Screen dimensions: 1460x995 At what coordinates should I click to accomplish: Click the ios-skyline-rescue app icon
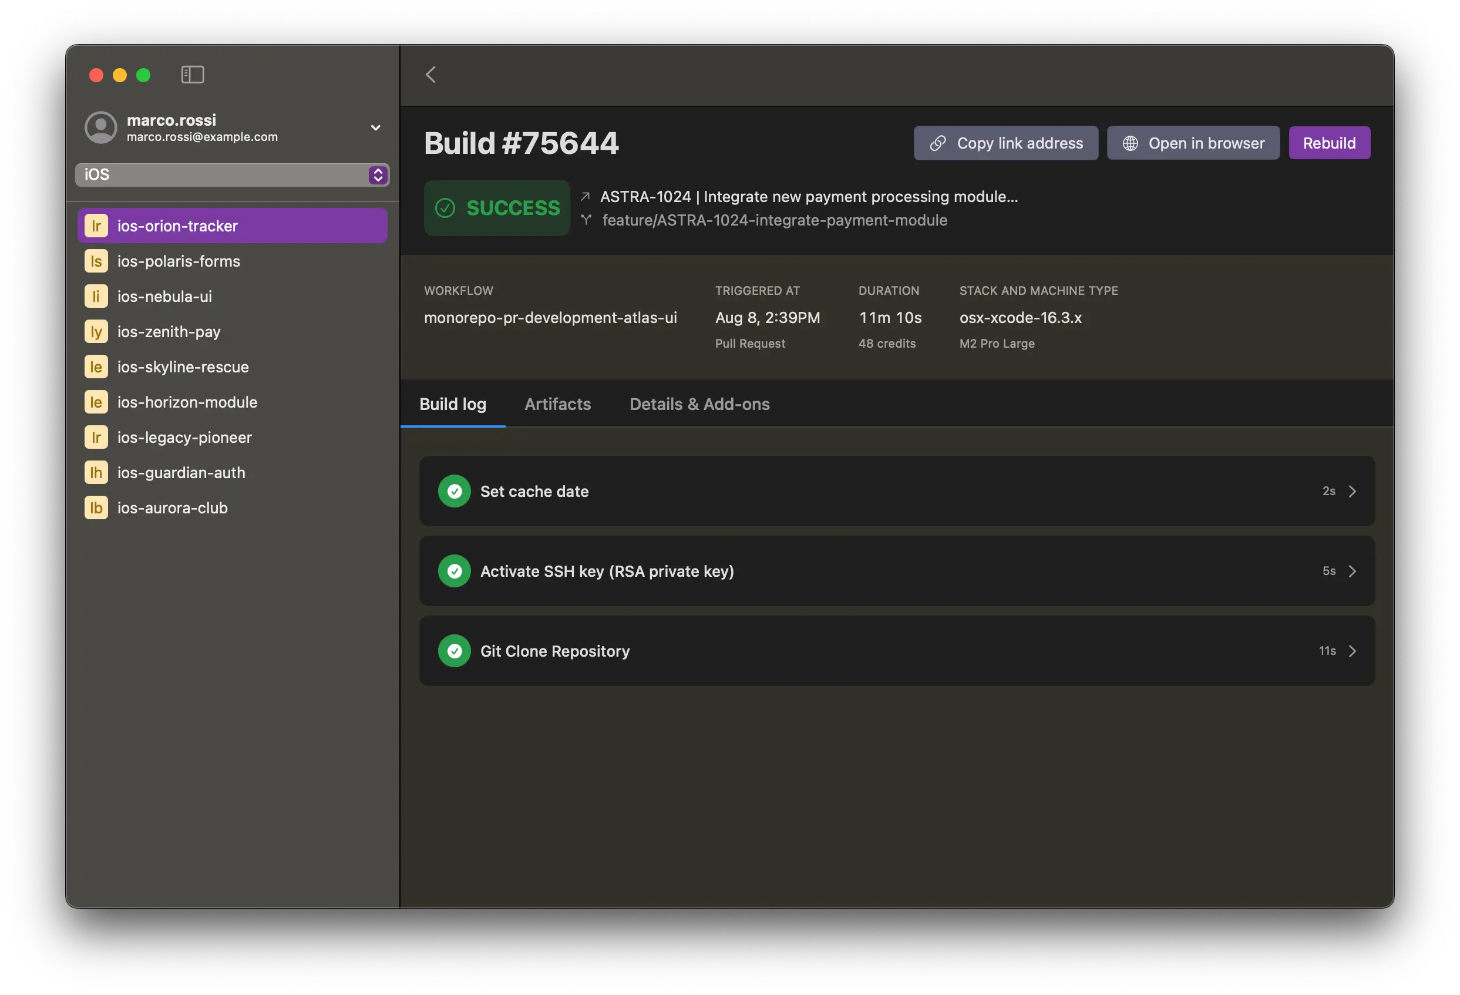96,366
